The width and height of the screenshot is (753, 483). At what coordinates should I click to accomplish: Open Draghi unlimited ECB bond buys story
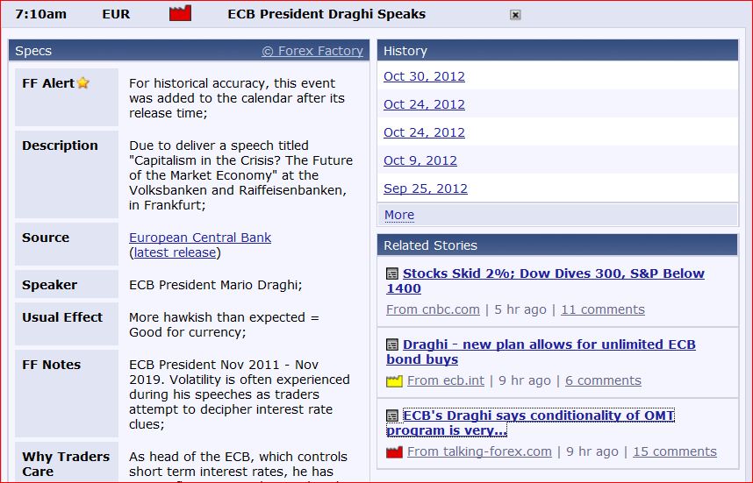click(x=541, y=352)
